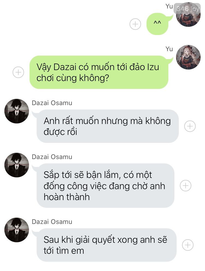
Task: Open Yu's avatar next to the Izu question
Action: tap(188, 57)
